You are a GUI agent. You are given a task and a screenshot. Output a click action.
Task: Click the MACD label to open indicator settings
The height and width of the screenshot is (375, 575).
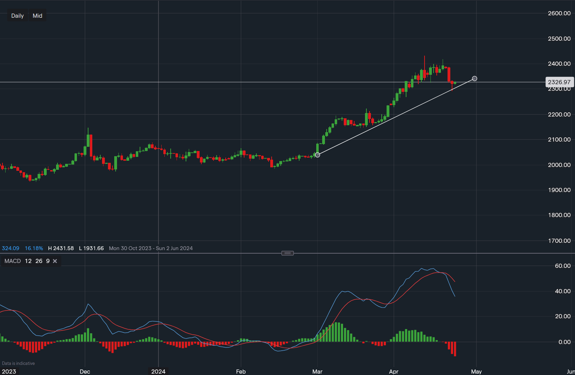point(13,261)
